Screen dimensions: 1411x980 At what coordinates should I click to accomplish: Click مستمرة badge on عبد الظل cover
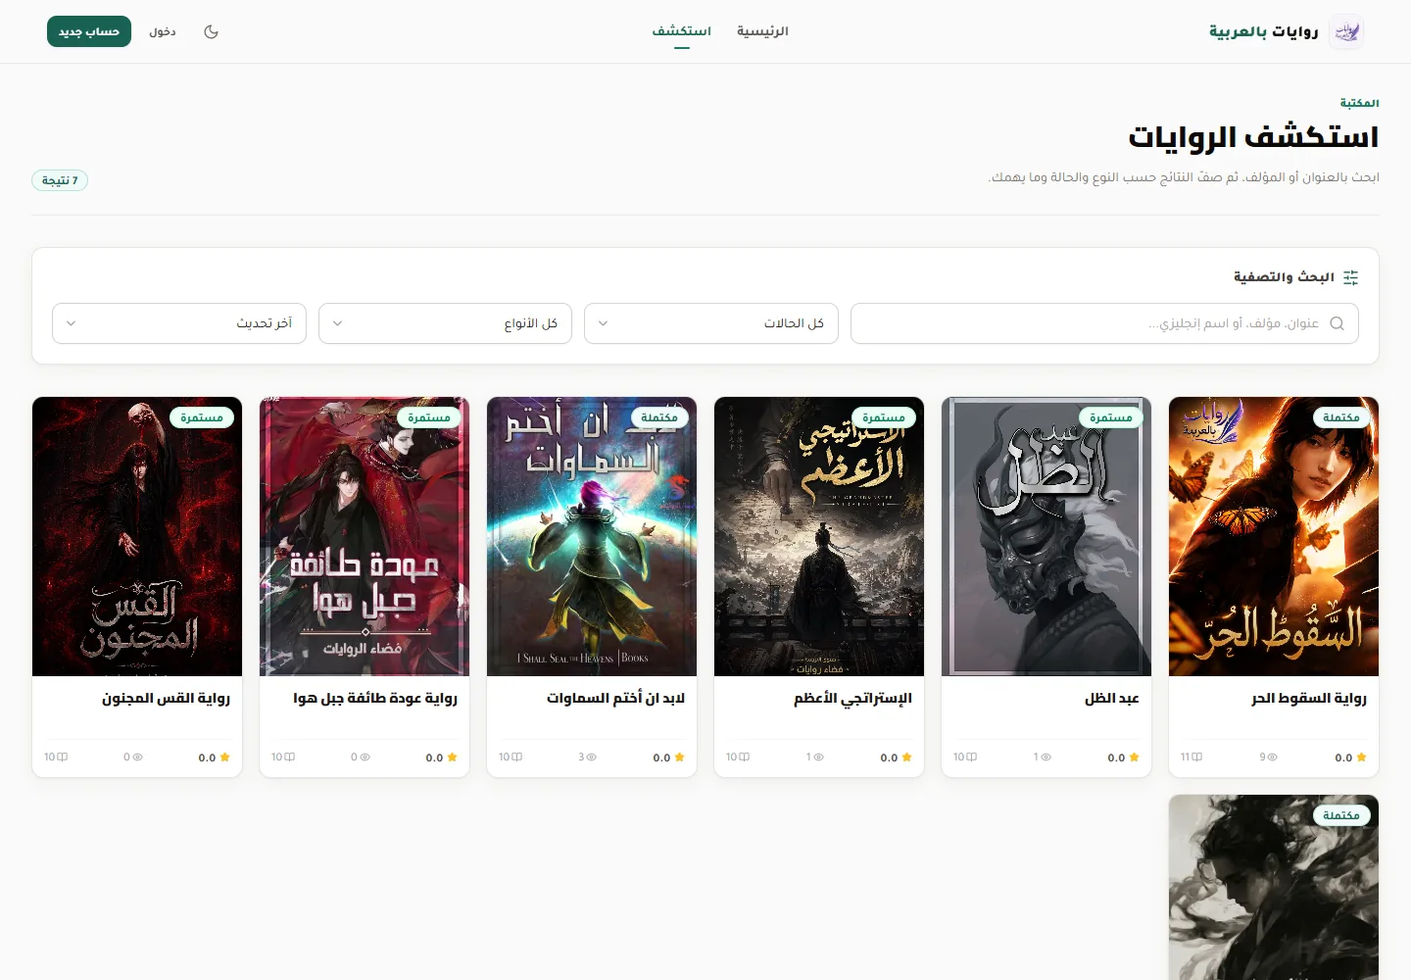click(x=1111, y=417)
